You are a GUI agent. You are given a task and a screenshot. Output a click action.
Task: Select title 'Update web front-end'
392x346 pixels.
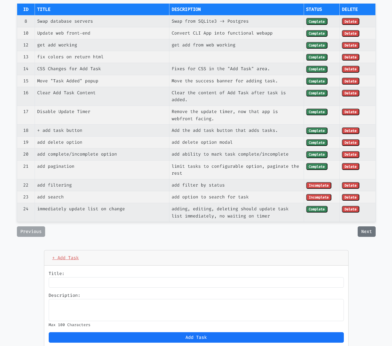(64, 33)
